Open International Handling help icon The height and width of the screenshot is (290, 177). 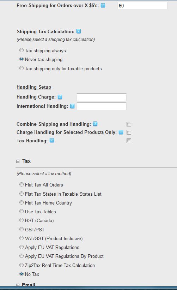72,106
